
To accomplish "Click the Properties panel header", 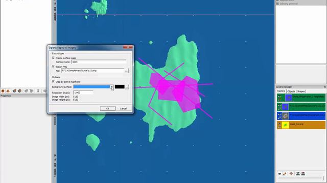I will click(24, 96).
